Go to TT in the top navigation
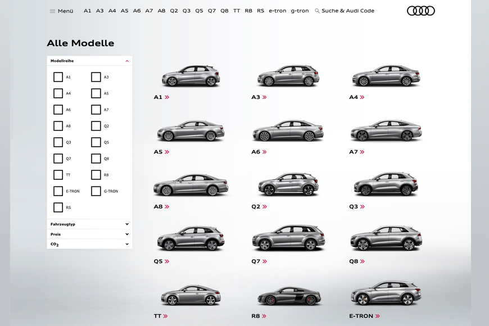 click(237, 11)
